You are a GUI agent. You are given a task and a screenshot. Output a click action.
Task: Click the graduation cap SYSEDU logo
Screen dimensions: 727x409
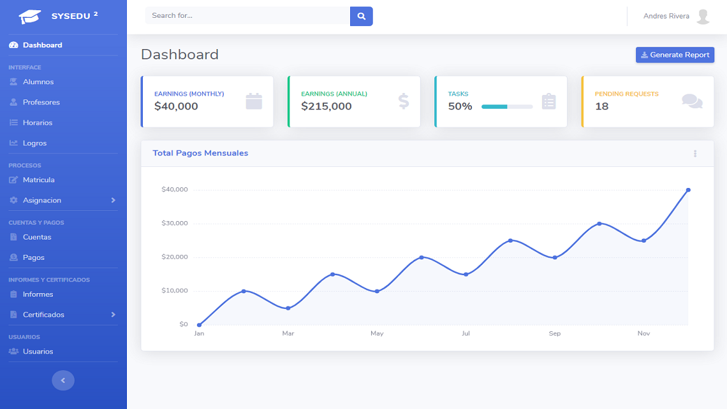click(x=30, y=17)
